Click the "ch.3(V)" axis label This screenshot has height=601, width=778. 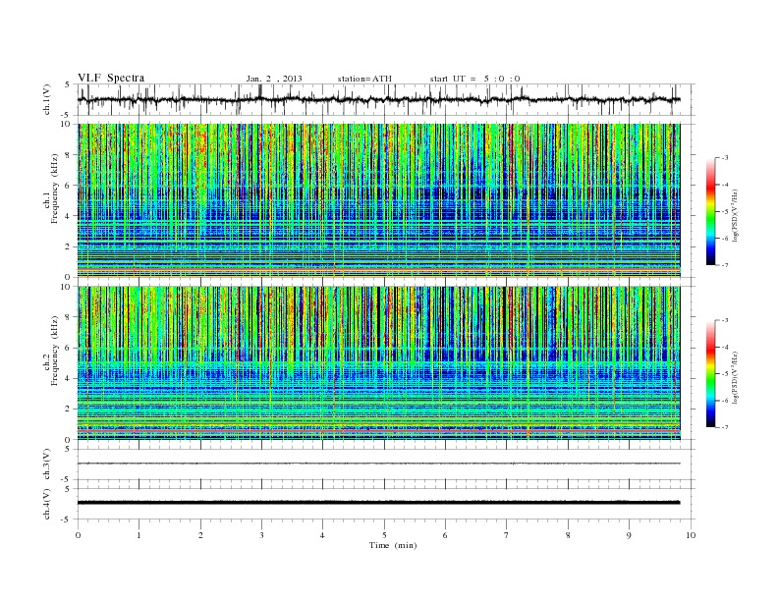click(47, 464)
